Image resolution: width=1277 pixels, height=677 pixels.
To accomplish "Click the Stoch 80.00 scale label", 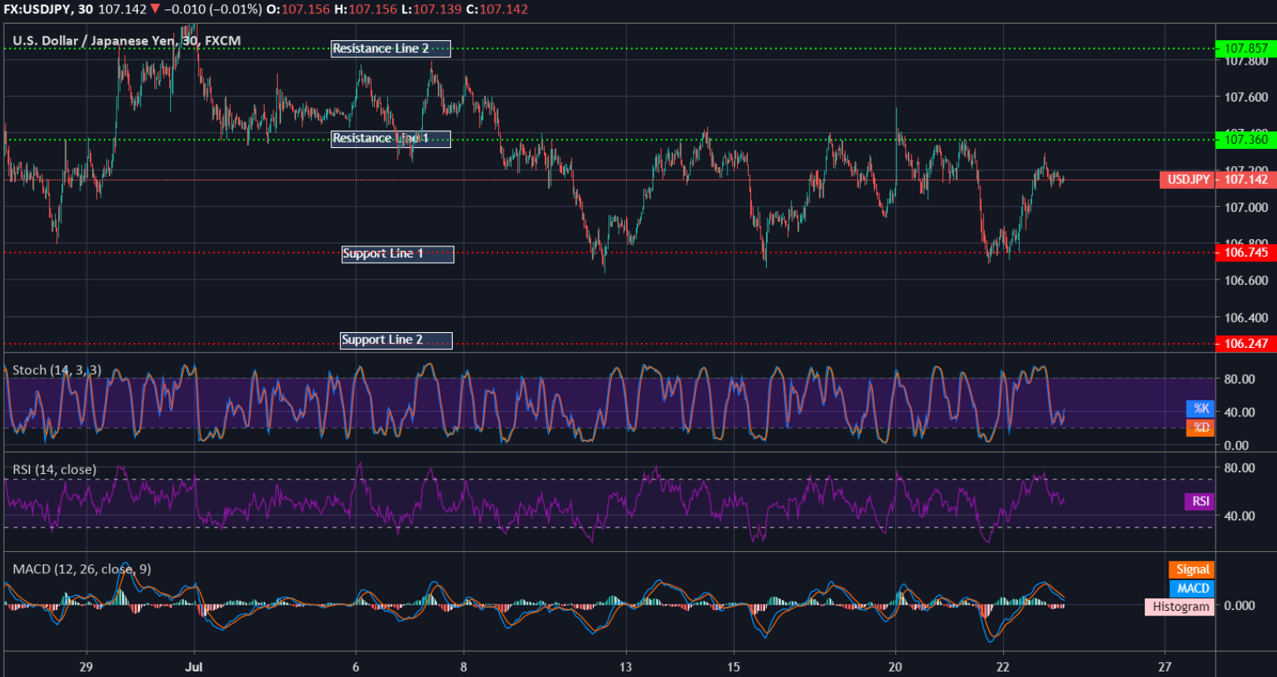I will 1239,379.
